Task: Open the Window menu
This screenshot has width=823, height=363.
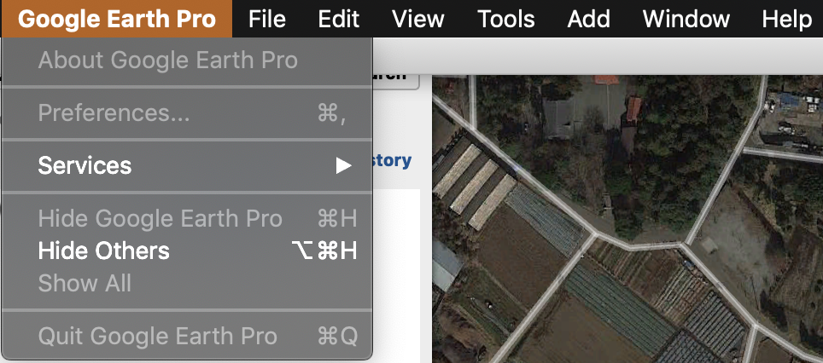Action: 686,20
